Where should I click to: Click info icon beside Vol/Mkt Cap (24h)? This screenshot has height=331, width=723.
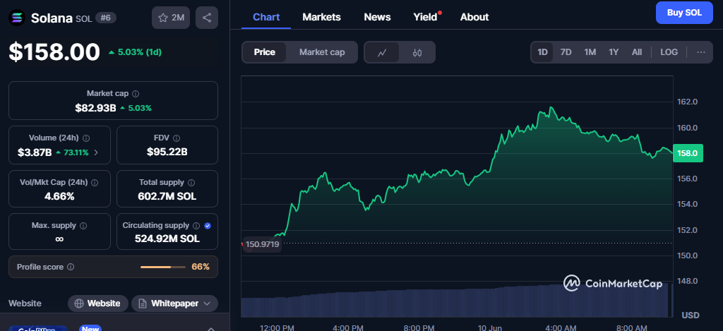click(95, 182)
